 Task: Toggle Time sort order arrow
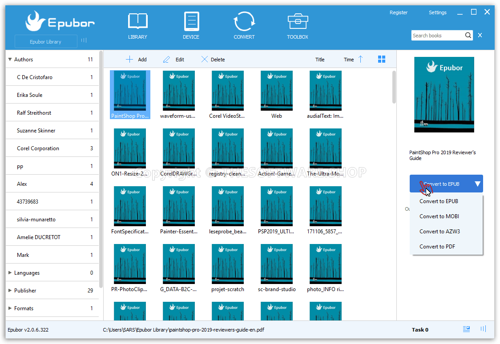click(x=360, y=59)
